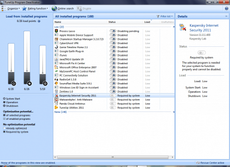Click the CyberGhost VPN icon
This screenshot has width=230, height=167.
point(56,43)
